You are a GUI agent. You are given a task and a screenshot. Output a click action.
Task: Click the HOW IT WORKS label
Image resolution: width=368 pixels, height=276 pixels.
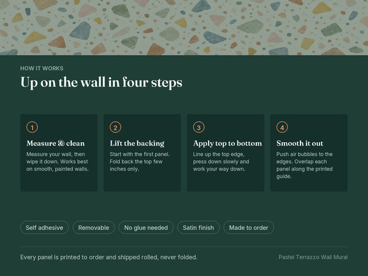click(x=42, y=68)
